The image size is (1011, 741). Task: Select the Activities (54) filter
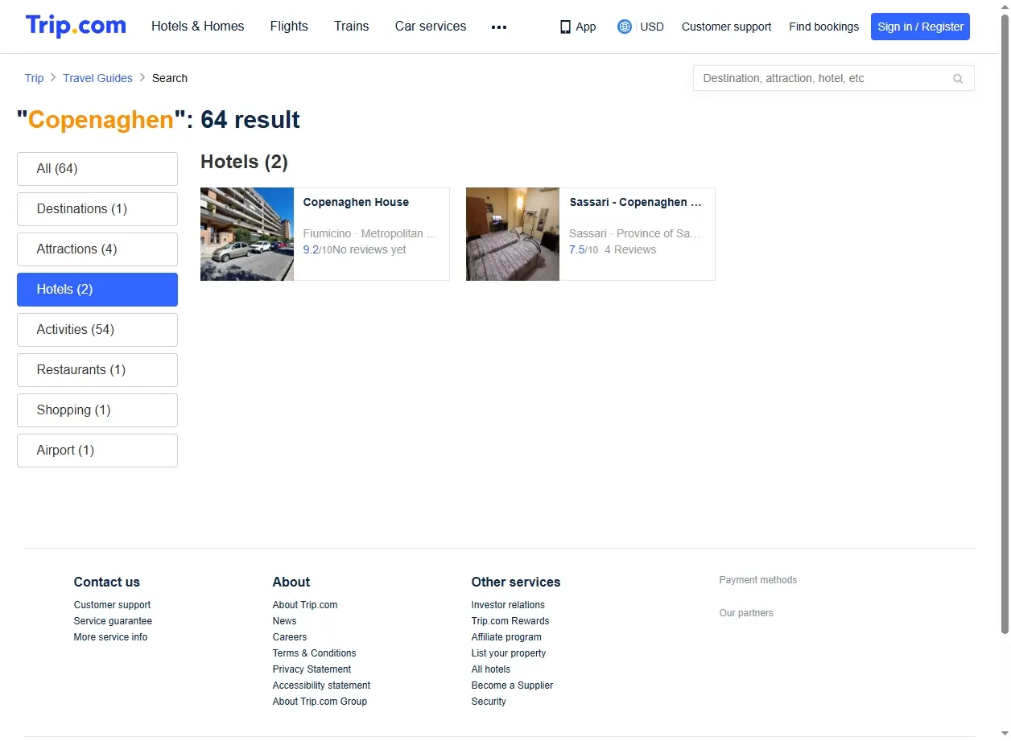[x=97, y=330]
